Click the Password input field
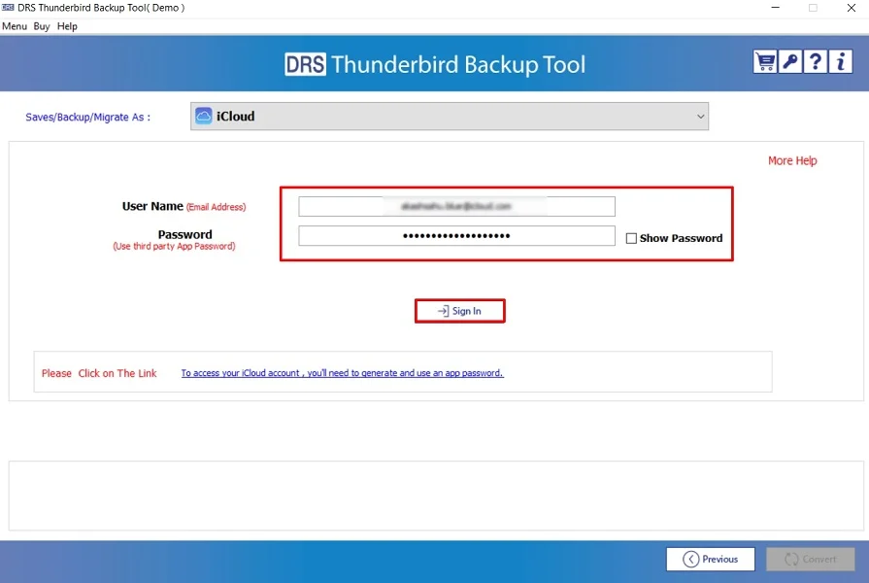This screenshot has width=869, height=583. [457, 235]
